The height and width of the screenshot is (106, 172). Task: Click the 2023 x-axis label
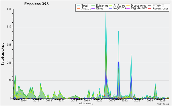(x=137, y=100)
